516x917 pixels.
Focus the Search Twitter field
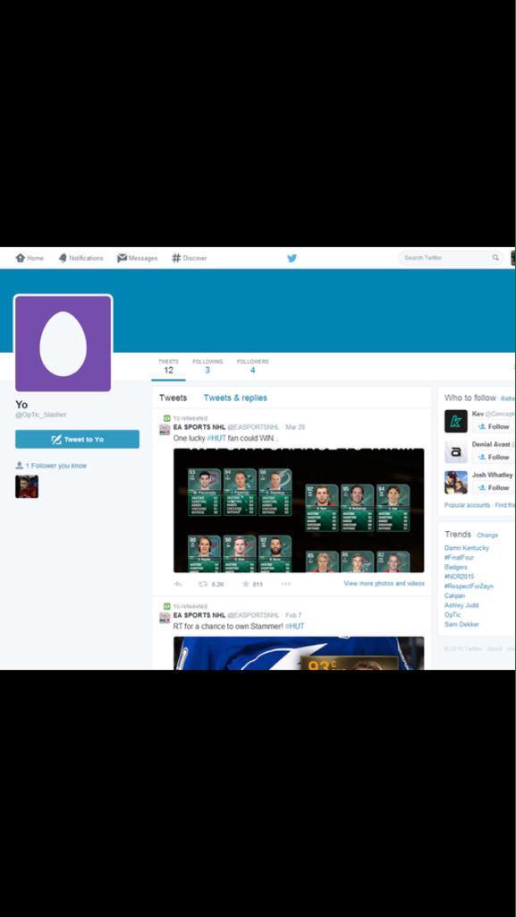pos(450,257)
